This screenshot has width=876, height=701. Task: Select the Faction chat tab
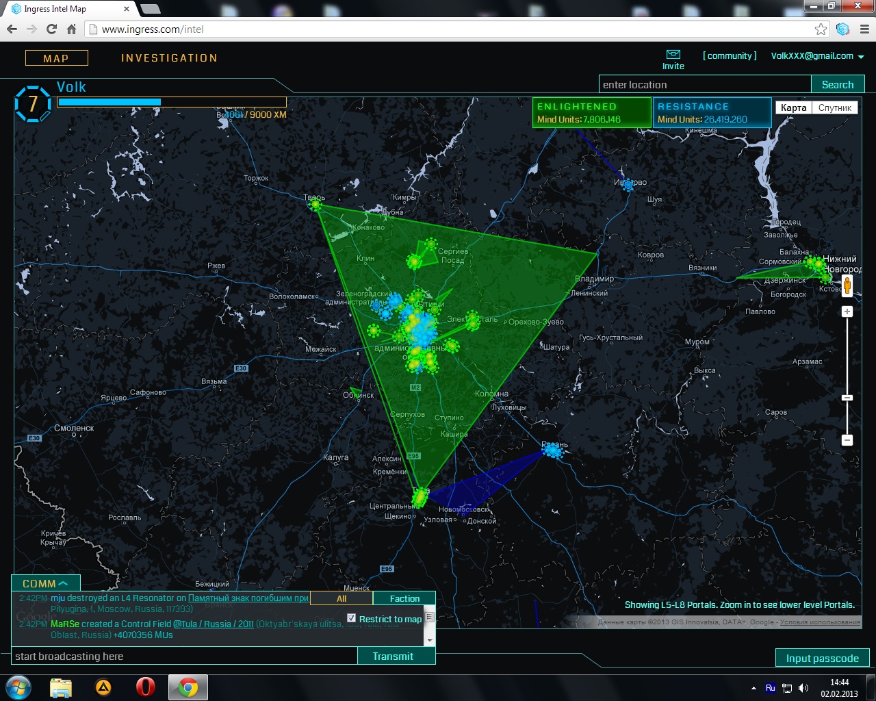click(x=404, y=598)
